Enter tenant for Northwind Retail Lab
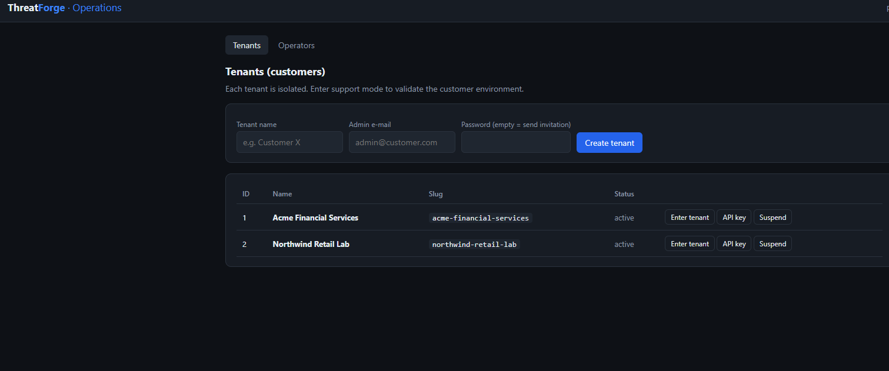 [x=690, y=244]
